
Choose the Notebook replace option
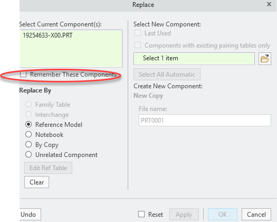(28, 135)
